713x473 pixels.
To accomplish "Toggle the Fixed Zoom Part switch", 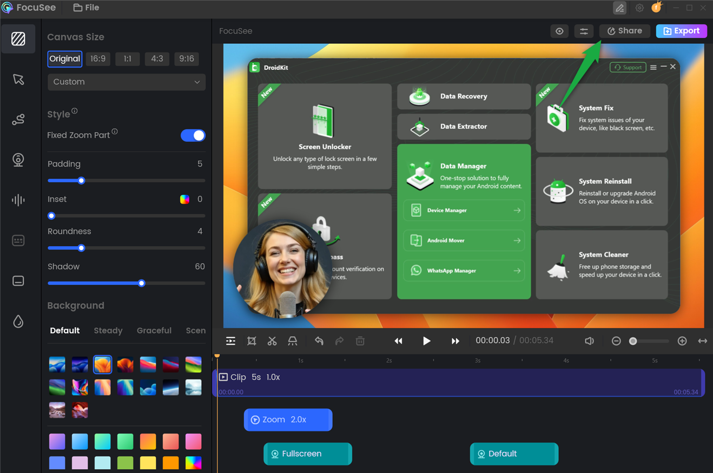I will click(x=193, y=135).
